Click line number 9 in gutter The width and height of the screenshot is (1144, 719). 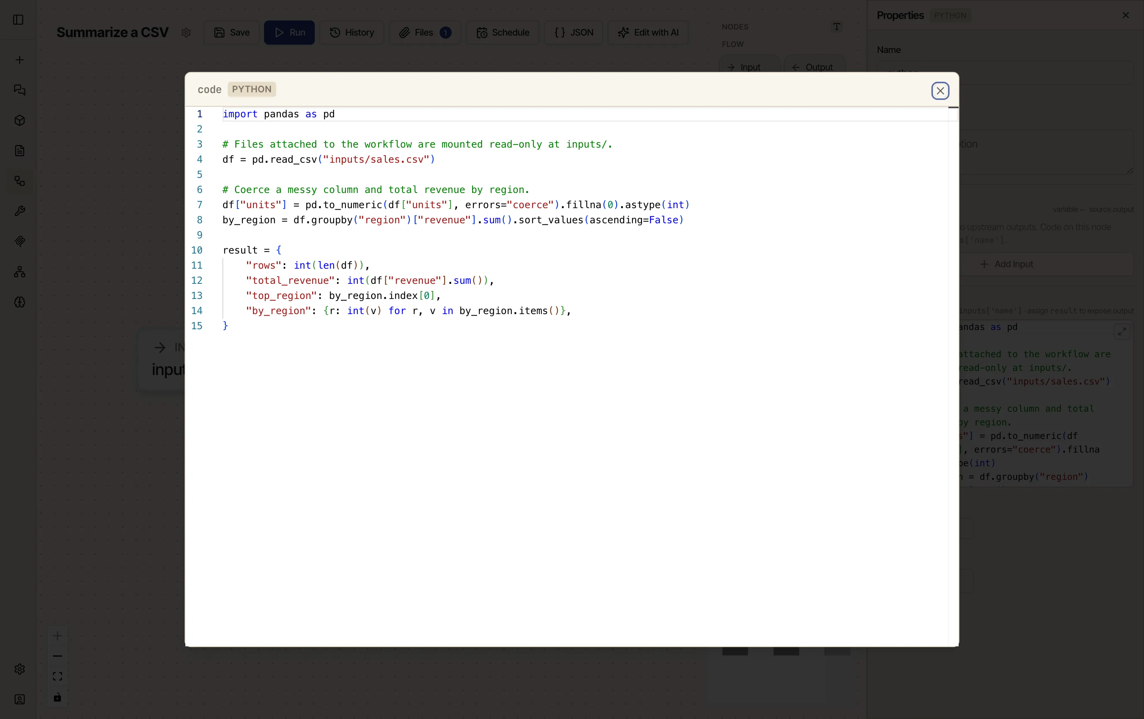(199, 235)
